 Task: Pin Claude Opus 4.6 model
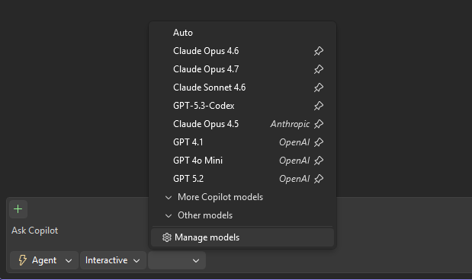coord(319,51)
